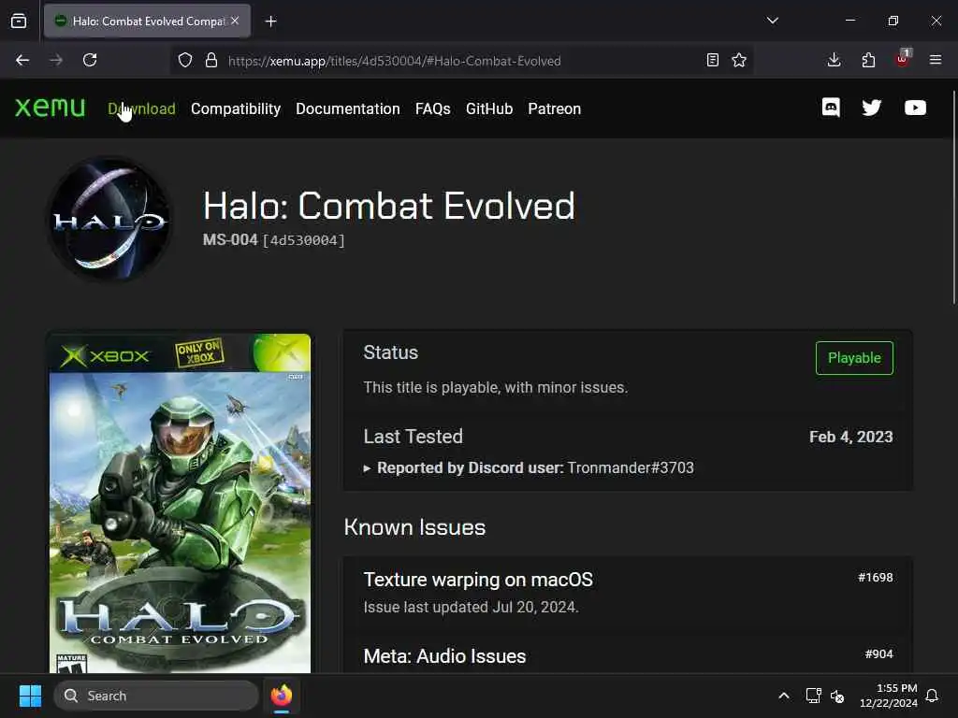This screenshot has height=718, width=958.
Task: Open the list all tabs chevron
Action: pyautogui.click(x=772, y=21)
